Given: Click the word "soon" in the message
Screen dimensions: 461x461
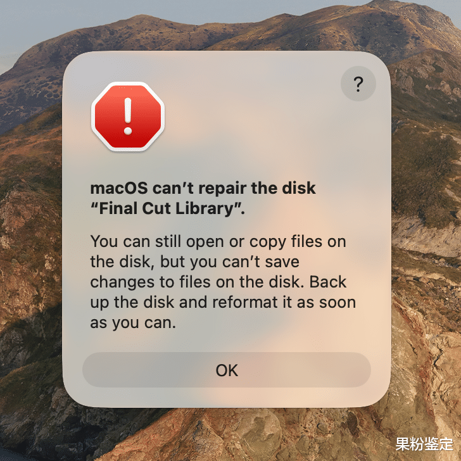Looking at the screenshot, I should (338, 303).
